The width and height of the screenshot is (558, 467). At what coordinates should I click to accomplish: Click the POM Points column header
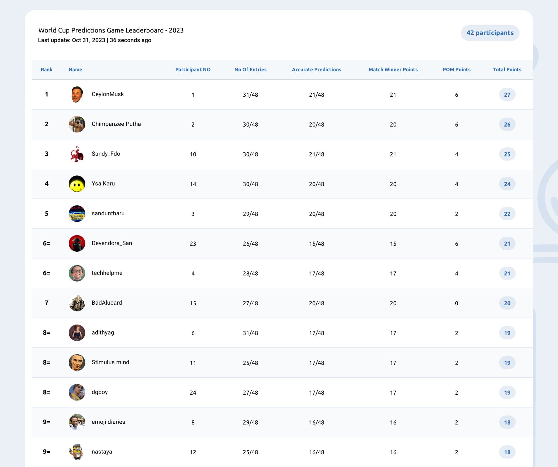pyautogui.click(x=456, y=69)
